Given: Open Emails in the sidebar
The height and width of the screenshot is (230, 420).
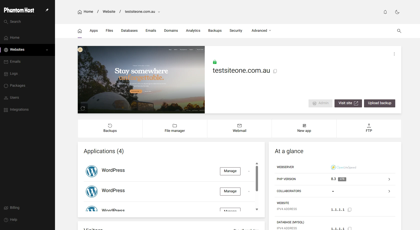Looking at the screenshot, I should point(27,62).
